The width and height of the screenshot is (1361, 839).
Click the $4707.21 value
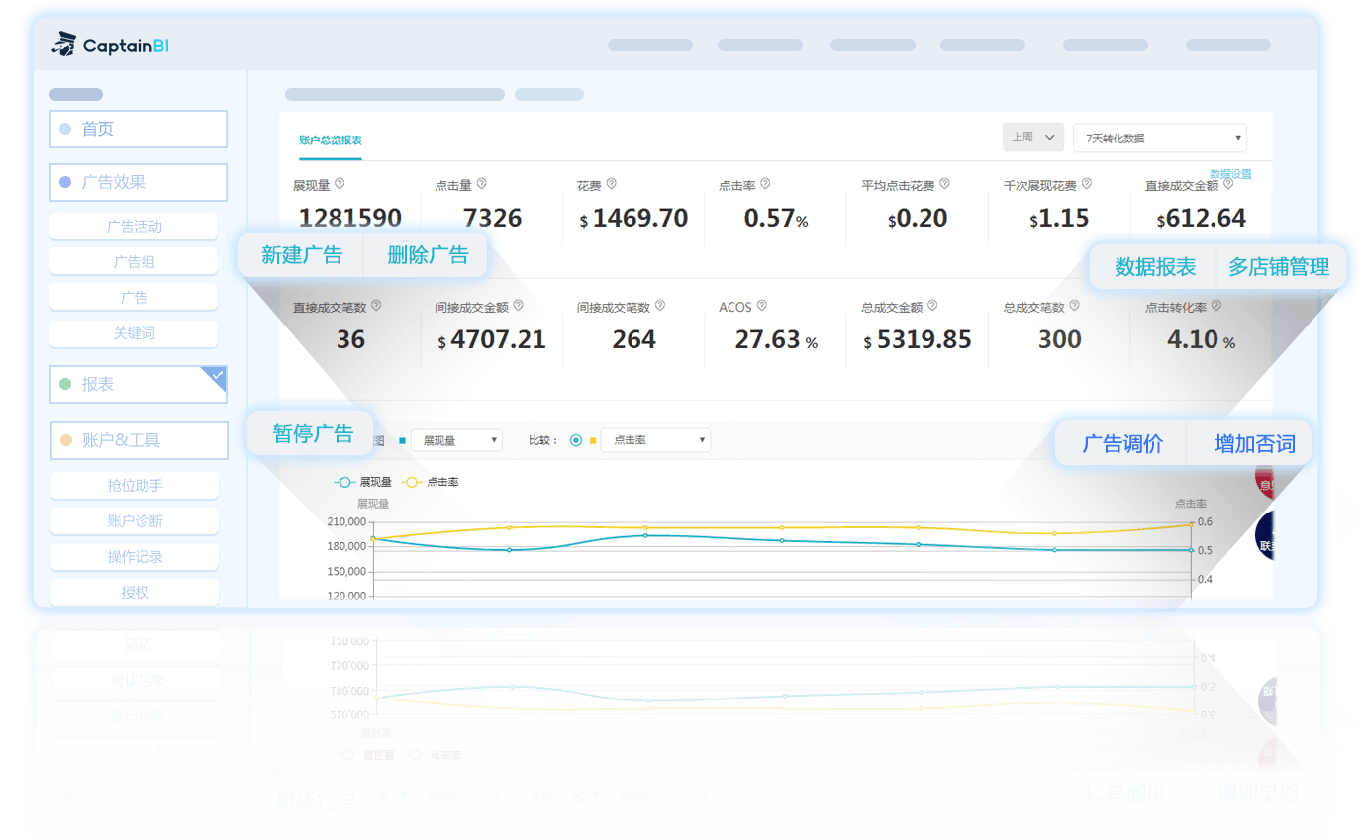[492, 340]
